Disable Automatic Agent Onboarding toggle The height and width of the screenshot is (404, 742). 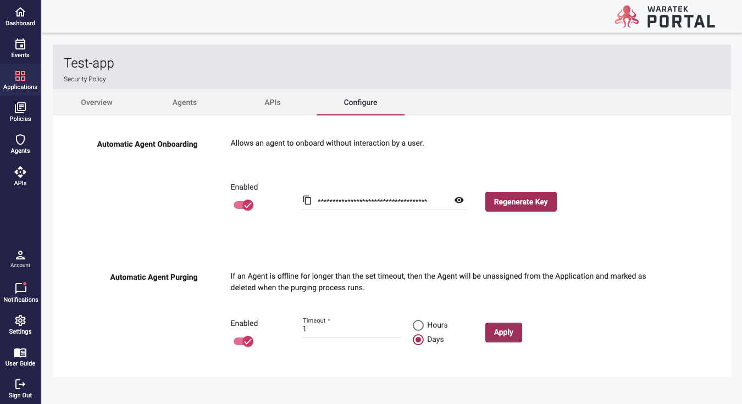point(243,205)
